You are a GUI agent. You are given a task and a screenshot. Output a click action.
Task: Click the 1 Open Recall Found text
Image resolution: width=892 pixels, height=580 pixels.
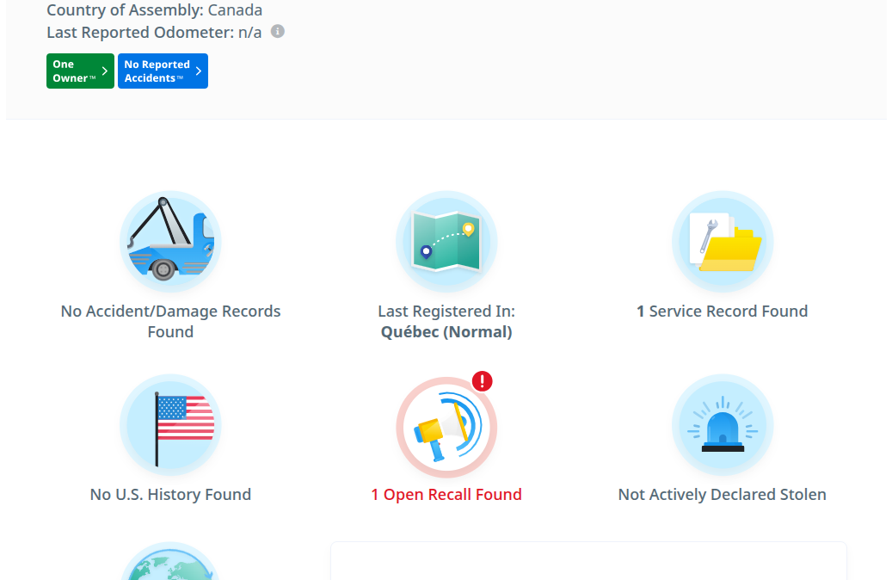[446, 495]
